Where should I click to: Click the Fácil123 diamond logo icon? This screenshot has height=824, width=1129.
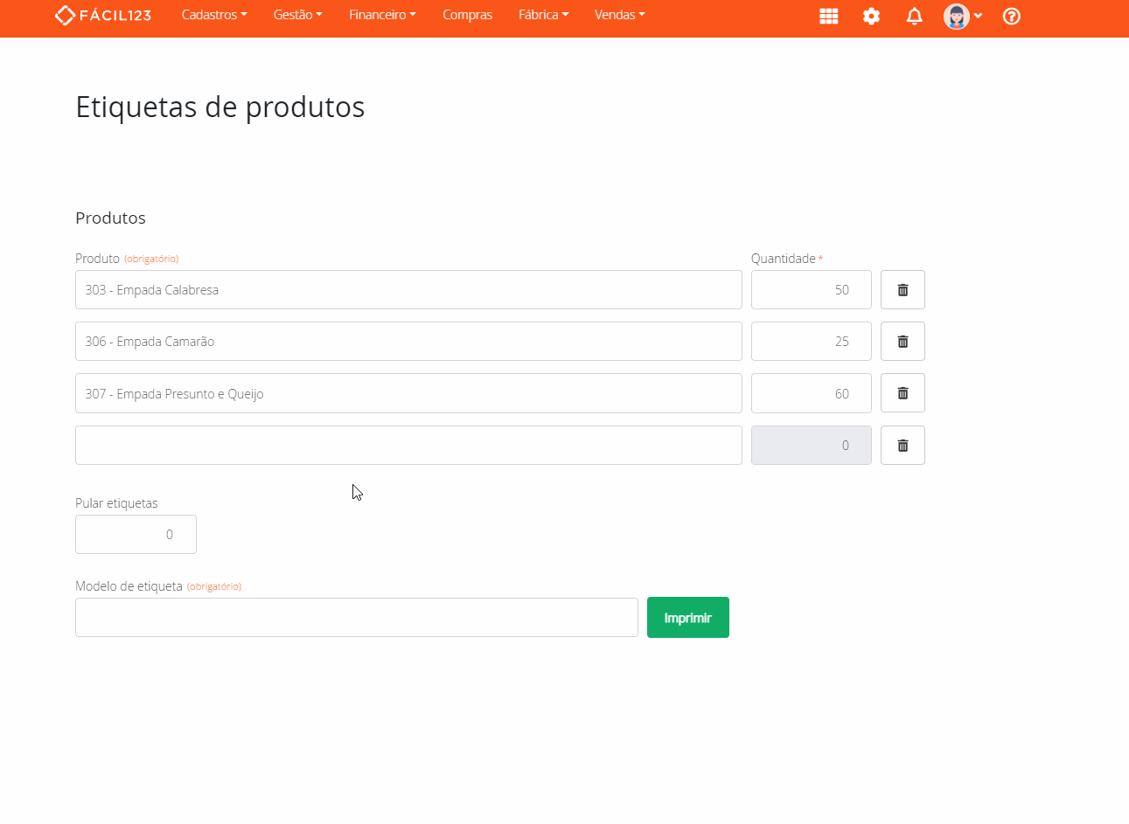pos(63,14)
